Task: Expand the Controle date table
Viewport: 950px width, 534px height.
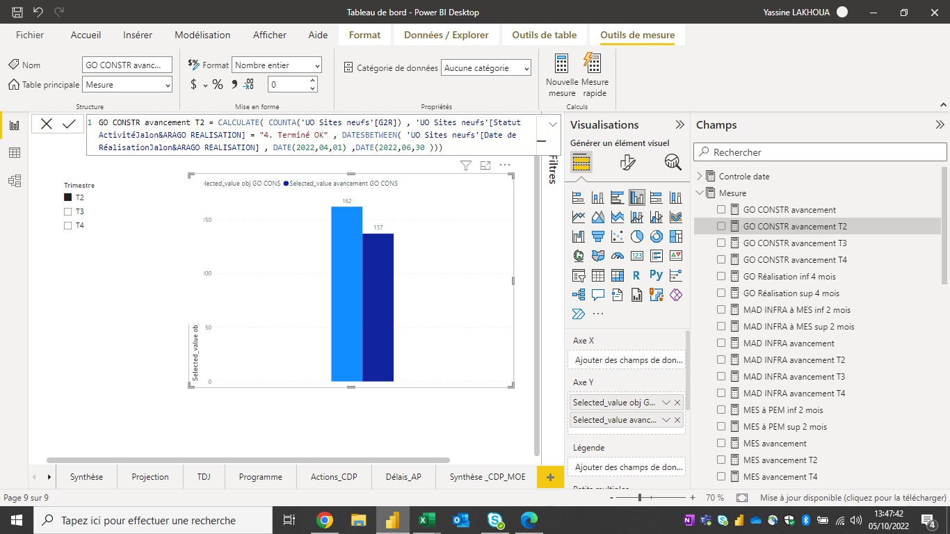Action: tap(700, 177)
